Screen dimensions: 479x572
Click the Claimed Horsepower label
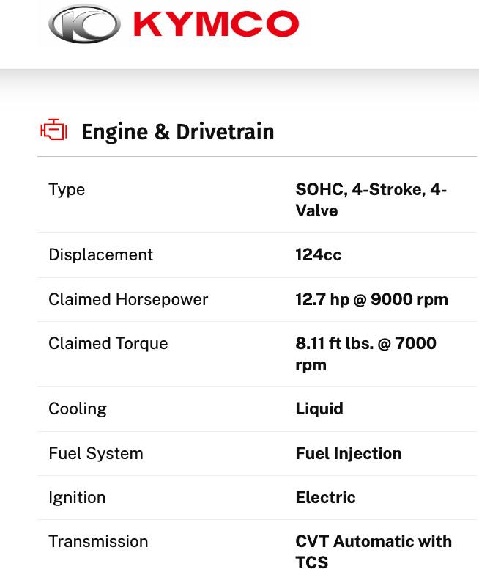point(128,299)
